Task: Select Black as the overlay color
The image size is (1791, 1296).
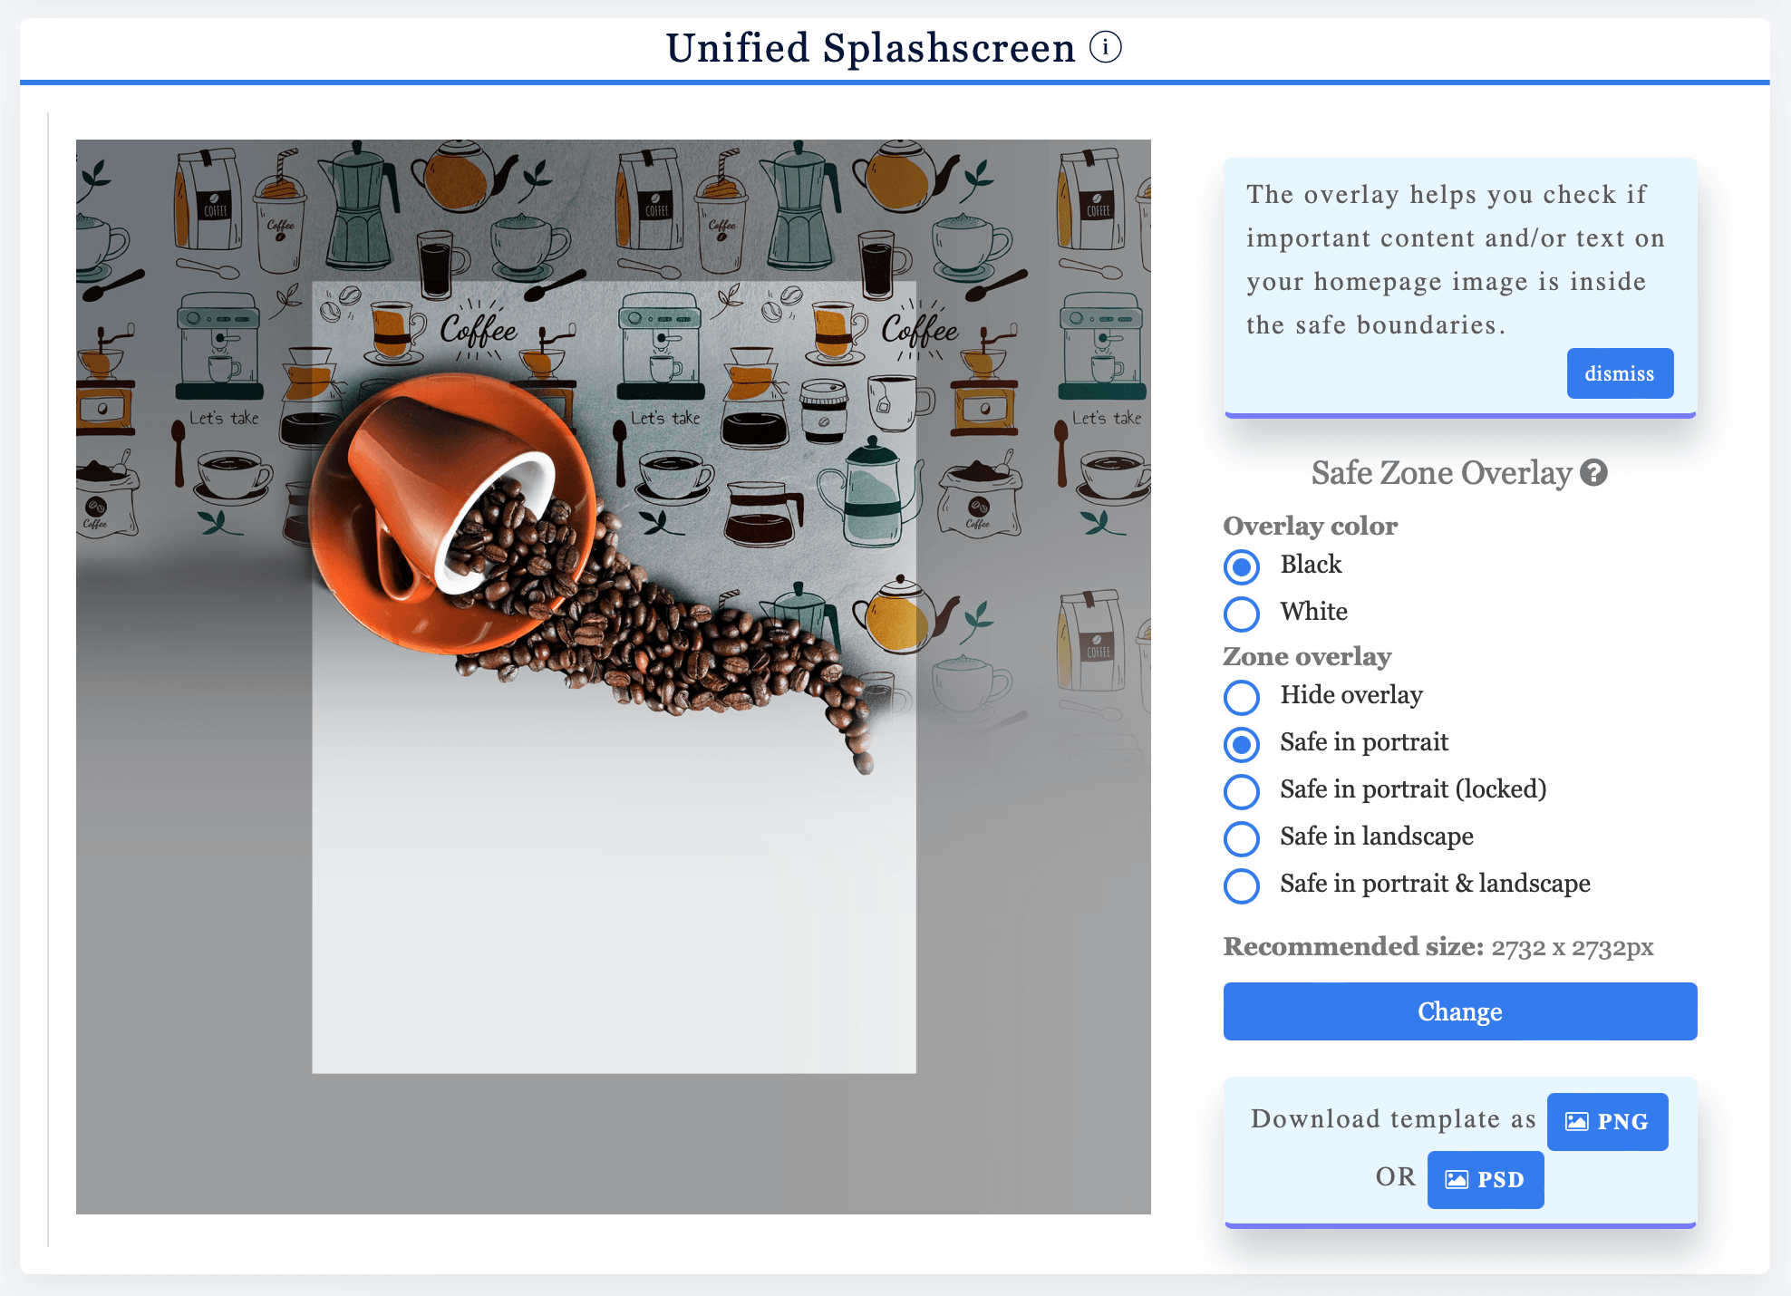Action: (x=1242, y=567)
